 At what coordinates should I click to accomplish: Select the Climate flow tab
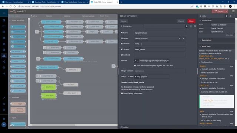49,16
